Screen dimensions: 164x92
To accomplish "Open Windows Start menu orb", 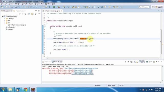I will [3, 90].
